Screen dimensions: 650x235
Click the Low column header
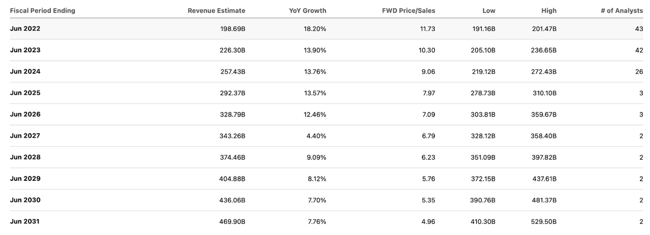coord(489,11)
